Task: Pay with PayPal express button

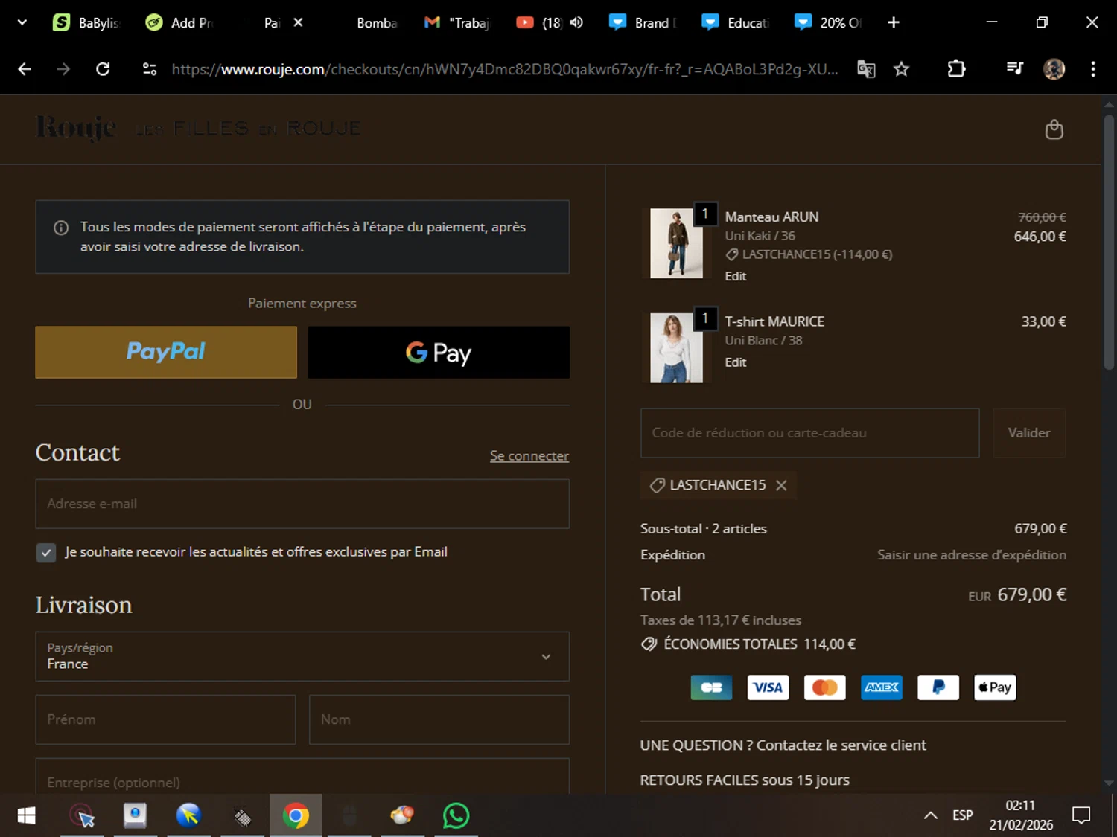Action: (x=166, y=352)
